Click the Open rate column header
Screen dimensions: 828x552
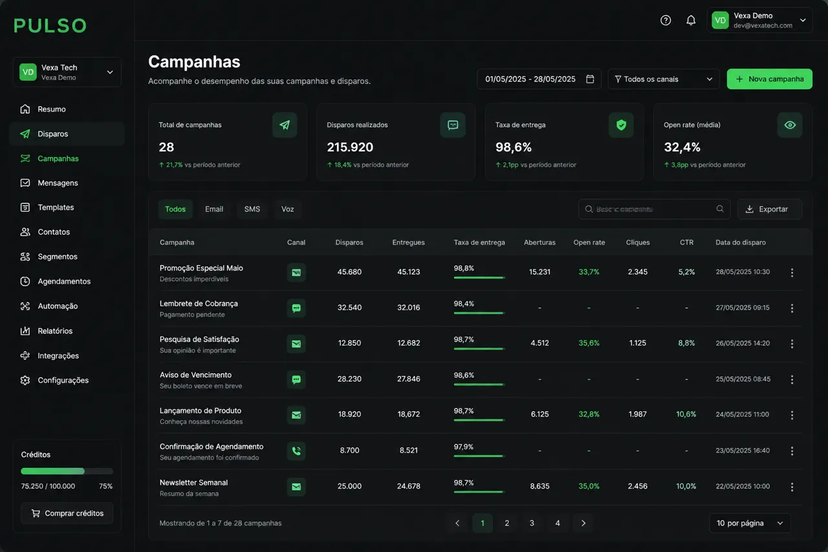point(589,242)
